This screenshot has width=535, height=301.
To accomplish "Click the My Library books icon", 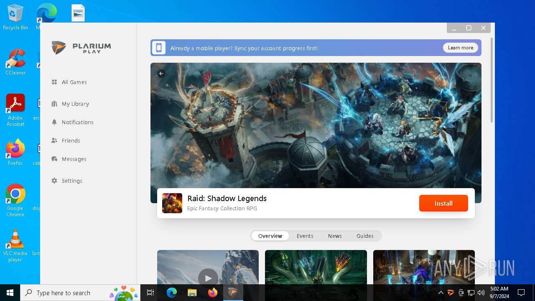I will (54, 104).
